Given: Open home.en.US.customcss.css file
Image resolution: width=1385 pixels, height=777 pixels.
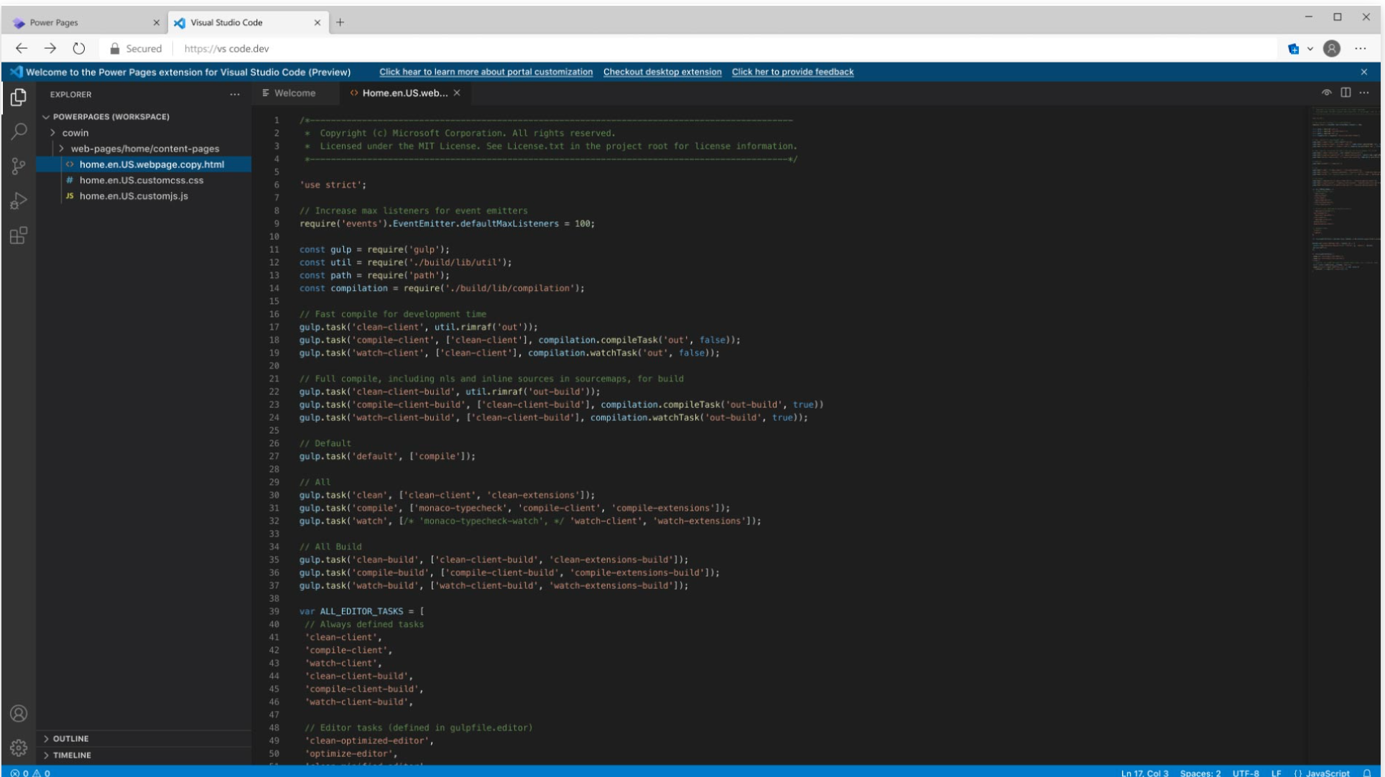Looking at the screenshot, I should (x=144, y=180).
